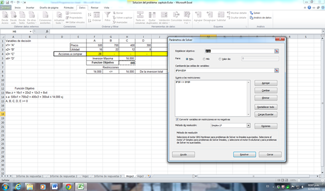Open Solver from the Datos ribbon
This screenshot has width=325, height=191.
tap(255, 13)
